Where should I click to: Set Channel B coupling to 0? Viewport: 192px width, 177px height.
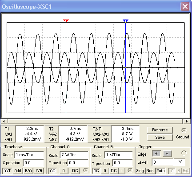pos(105,171)
